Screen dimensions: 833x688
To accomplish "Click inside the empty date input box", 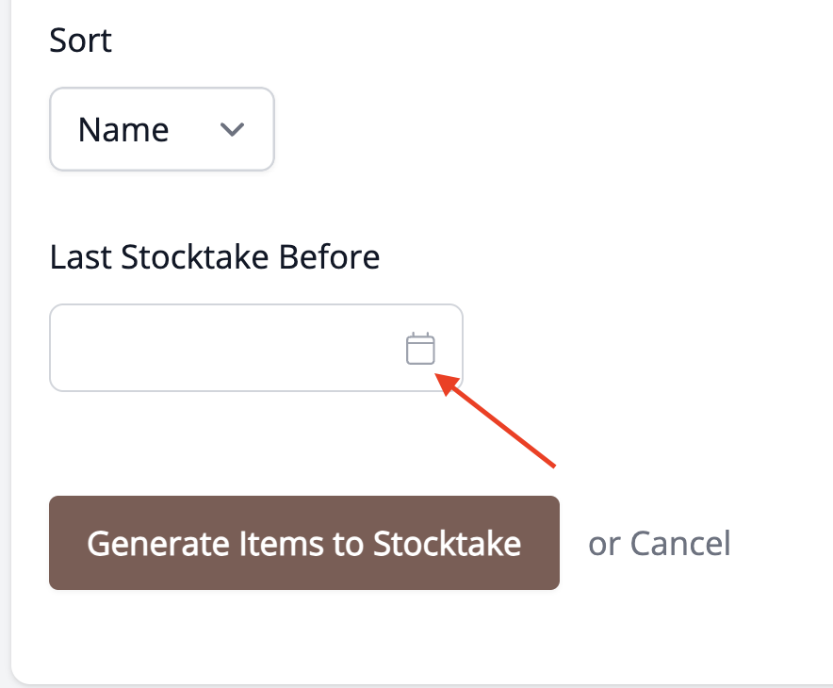I will [x=256, y=348].
